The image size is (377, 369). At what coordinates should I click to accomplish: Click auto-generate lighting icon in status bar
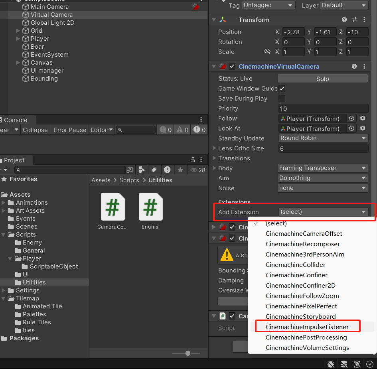pos(357,364)
